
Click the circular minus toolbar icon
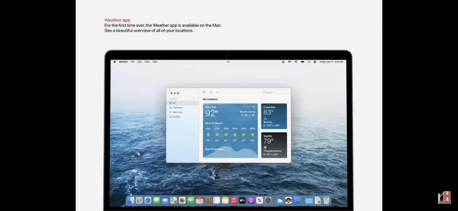pyautogui.click(x=211, y=92)
